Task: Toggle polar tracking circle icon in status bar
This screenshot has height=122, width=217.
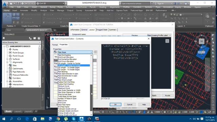Action: coord(117,112)
